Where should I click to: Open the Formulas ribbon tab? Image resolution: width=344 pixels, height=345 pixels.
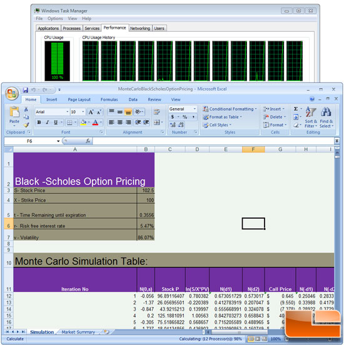[x=109, y=99]
